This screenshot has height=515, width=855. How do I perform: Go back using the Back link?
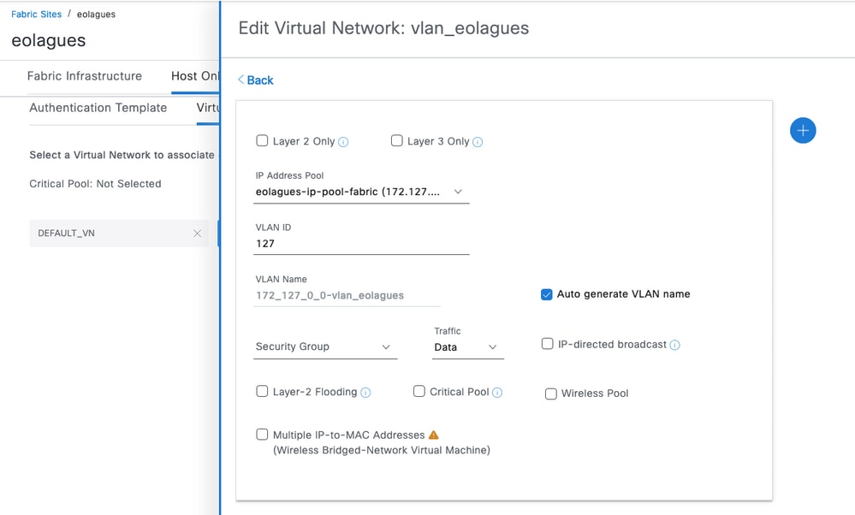(x=256, y=80)
